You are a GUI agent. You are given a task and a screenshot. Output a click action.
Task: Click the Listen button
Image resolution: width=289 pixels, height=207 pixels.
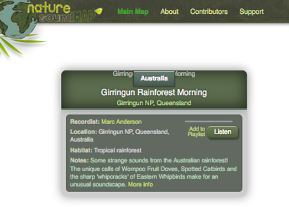pyautogui.click(x=223, y=132)
